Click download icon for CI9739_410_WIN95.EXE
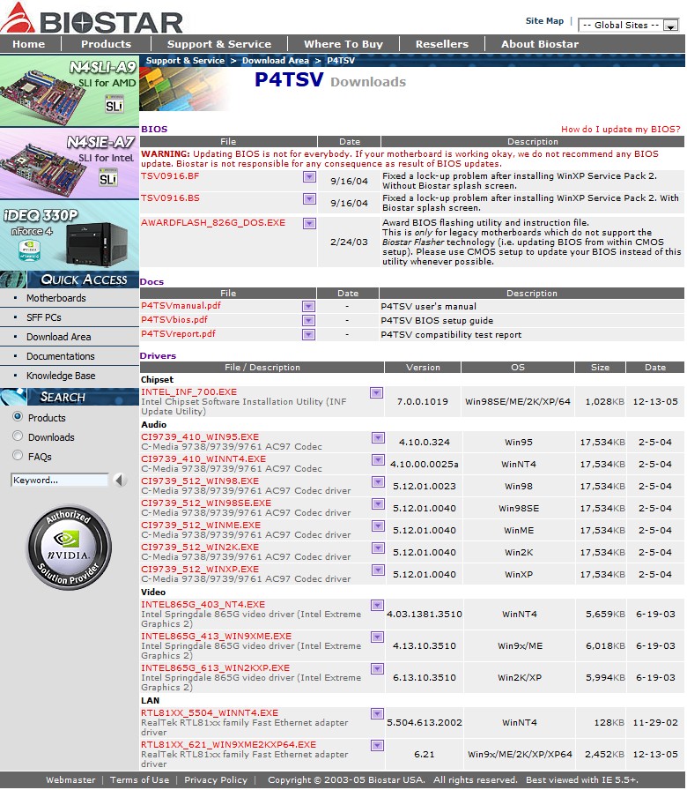This screenshot has width=687, height=790. tap(378, 438)
